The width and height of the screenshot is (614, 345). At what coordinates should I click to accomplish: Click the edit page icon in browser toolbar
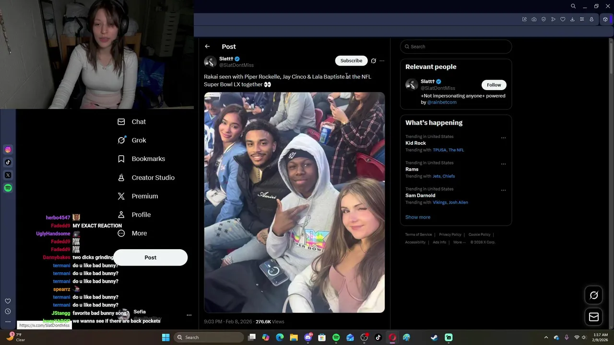(x=524, y=19)
